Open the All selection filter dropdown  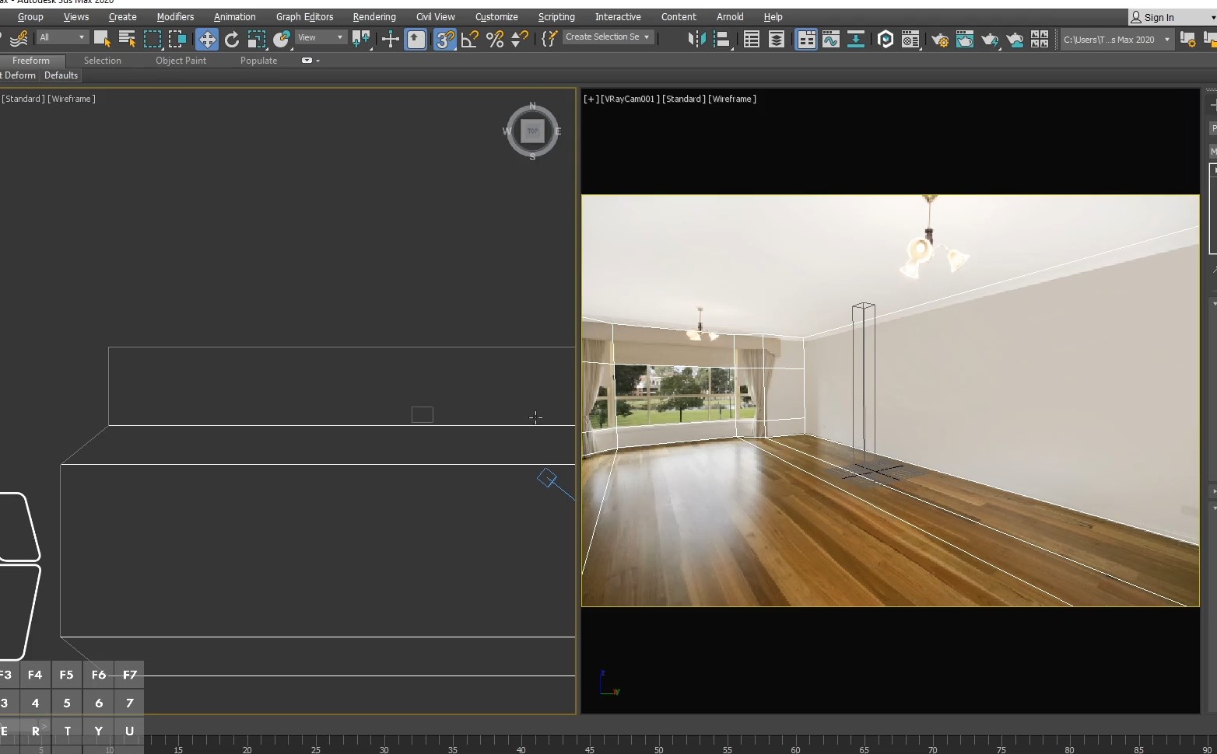point(61,37)
